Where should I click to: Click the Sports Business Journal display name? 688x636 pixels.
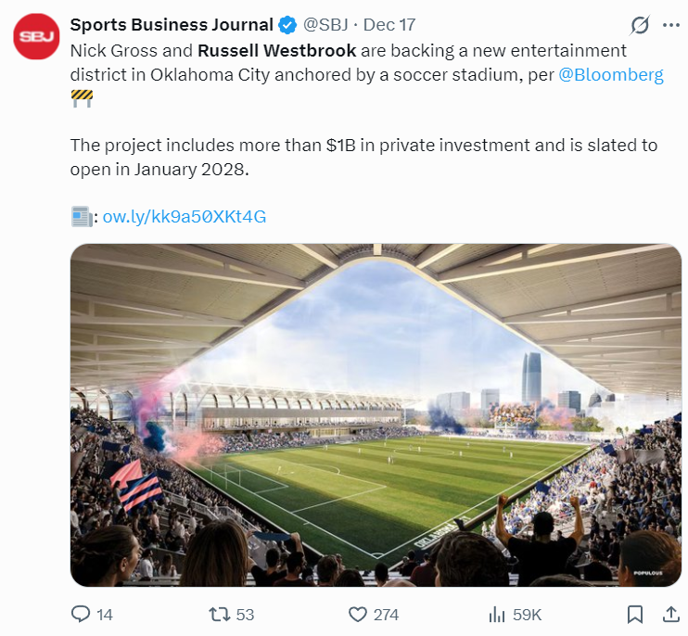(x=172, y=25)
